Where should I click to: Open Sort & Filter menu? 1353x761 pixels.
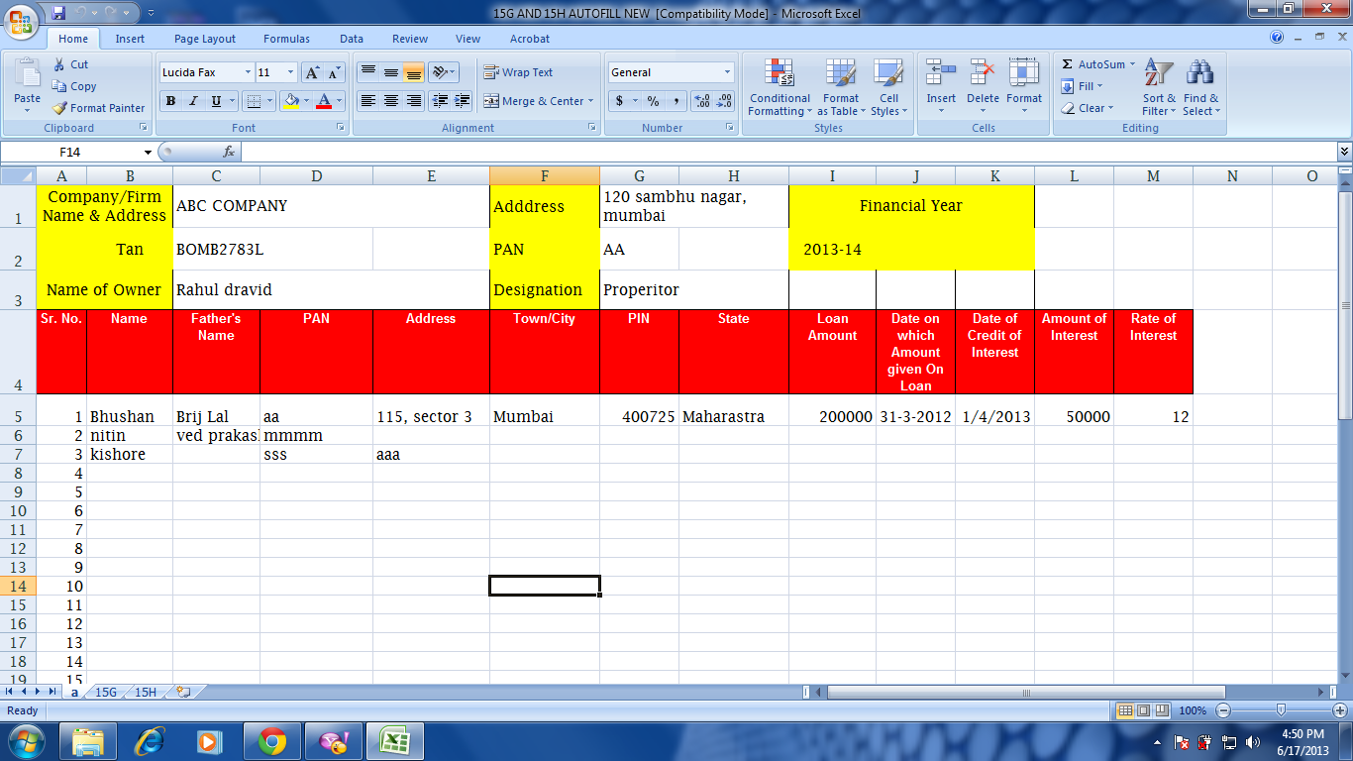pos(1159,87)
